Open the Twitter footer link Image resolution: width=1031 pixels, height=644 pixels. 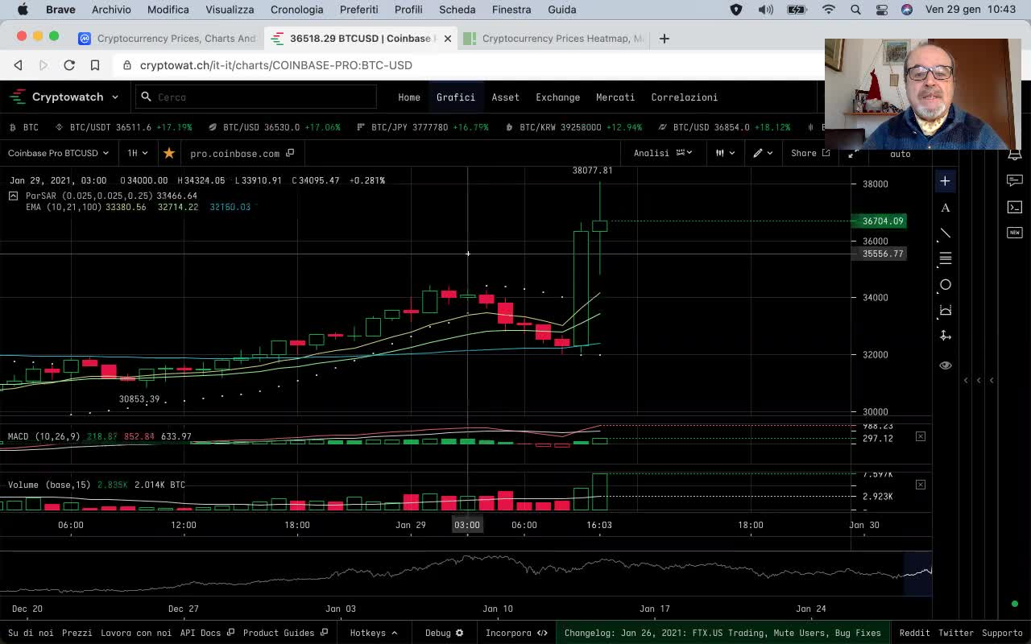(x=956, y=633)
